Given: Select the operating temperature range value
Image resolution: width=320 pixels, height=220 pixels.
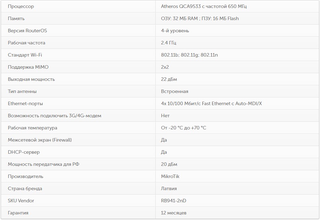Looking at the screenshot, I should pyautogui.click(x=183, y=128).
